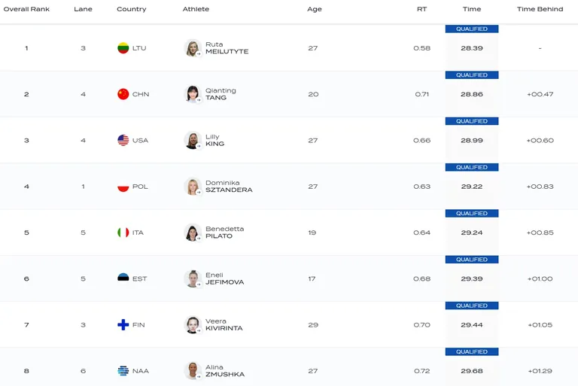578x386 pixels.
Task: Open Benedetta Pilato's athlete profile link
Action: [224, 233]
